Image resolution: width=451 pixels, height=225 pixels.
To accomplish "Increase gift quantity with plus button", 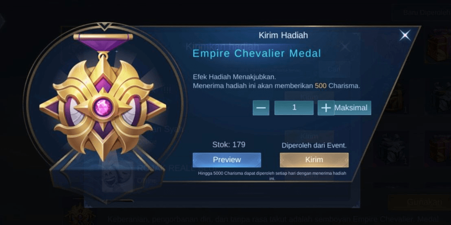I will click(x=326, y=108).
